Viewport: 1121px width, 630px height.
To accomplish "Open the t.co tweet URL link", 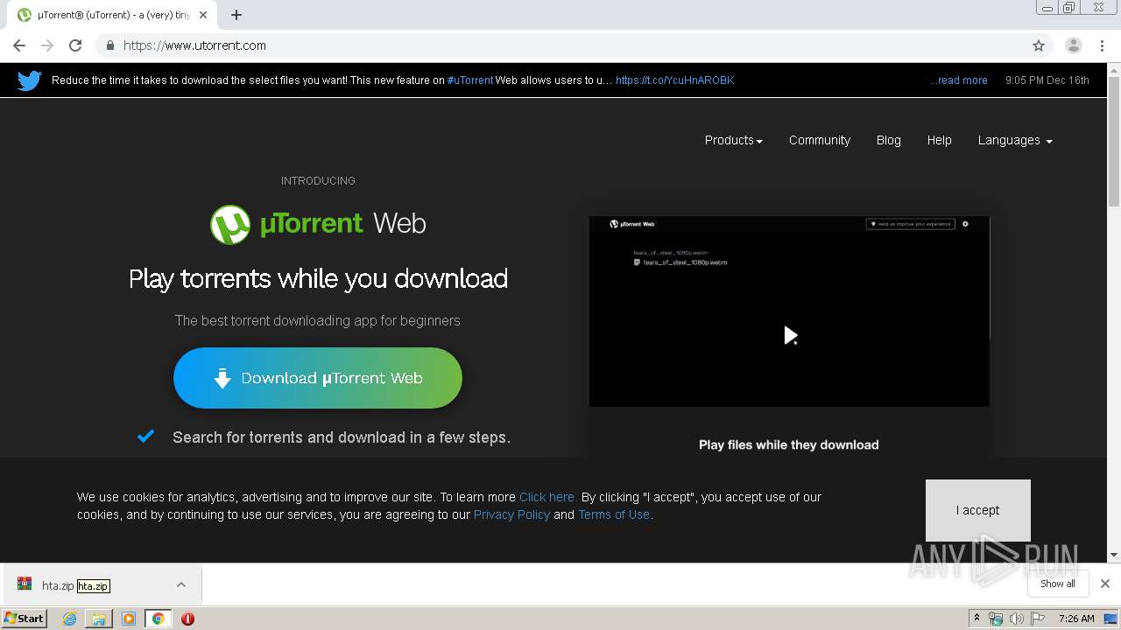I will [674, 80].
